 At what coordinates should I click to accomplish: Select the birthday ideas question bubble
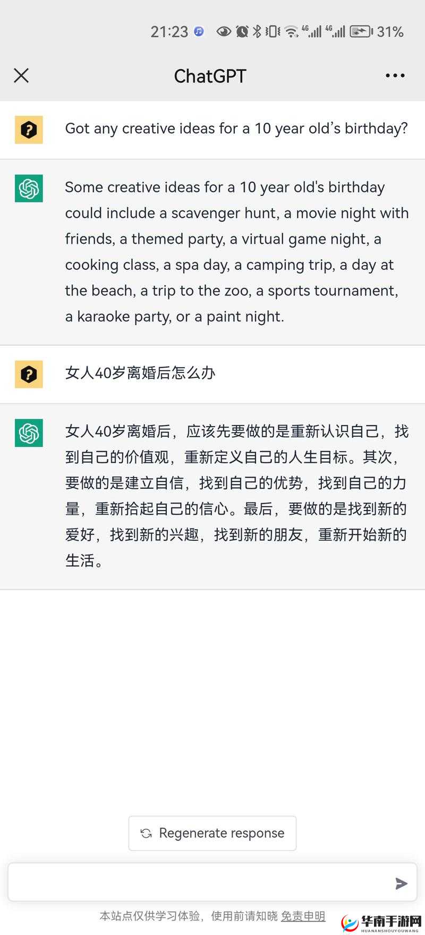[x=236, y=129]
